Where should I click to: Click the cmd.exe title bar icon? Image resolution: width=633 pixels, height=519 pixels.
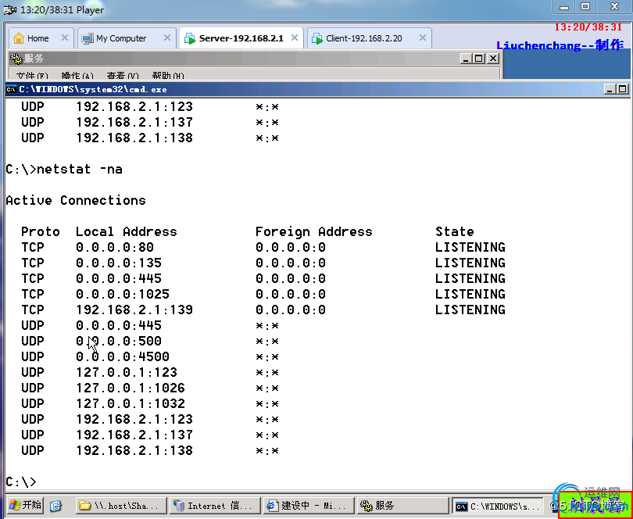click(12, 89)
